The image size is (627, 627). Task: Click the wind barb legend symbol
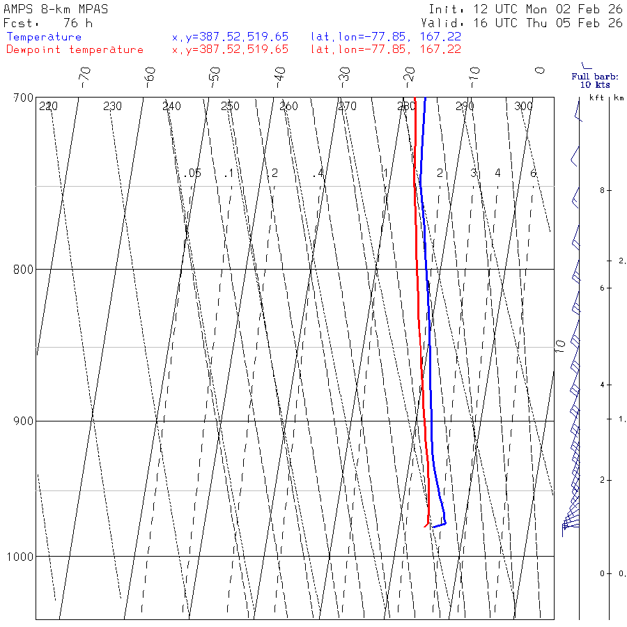[586, 65]
